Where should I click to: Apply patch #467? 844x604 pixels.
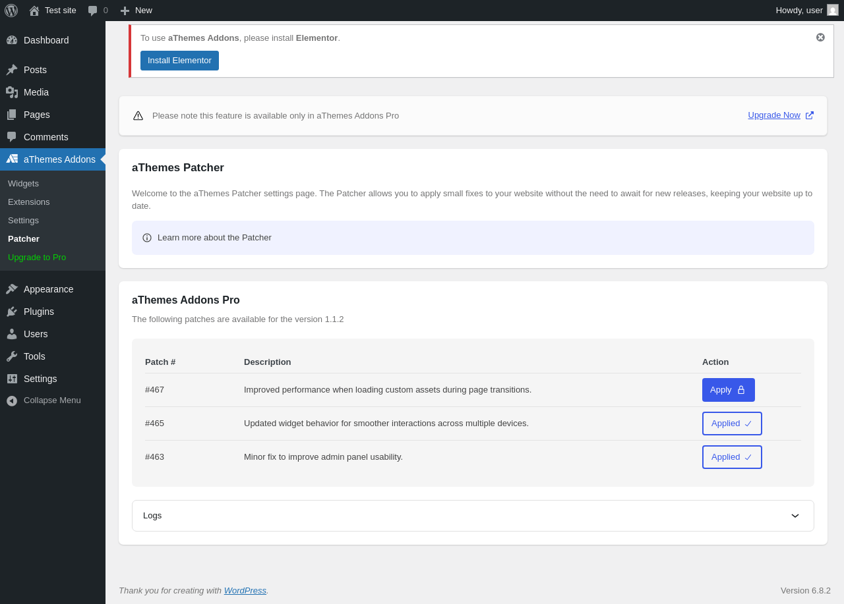pyautogui.click(x=729, y=390)
